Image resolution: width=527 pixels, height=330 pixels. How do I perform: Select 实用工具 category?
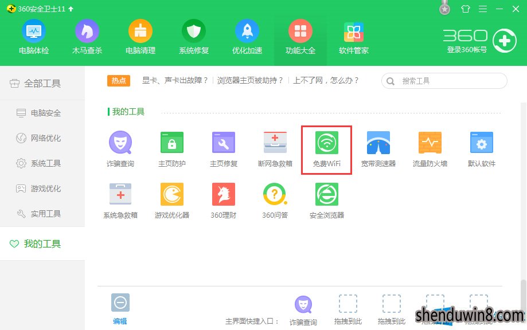point(42,214)
